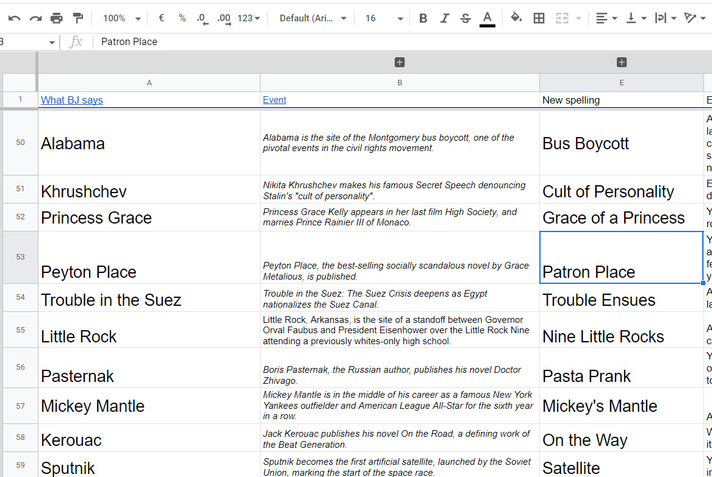The width and height of the screenshot is (712, 477).
Task: Select row 50 header
Action: 20,143
